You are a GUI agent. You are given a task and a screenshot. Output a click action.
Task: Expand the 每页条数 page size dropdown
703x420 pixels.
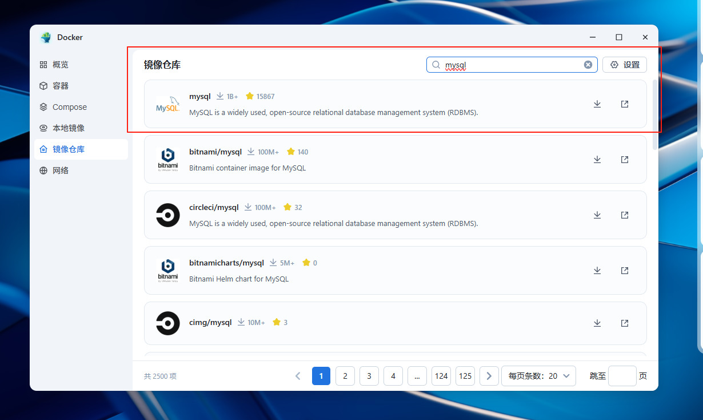click(538, 376)
